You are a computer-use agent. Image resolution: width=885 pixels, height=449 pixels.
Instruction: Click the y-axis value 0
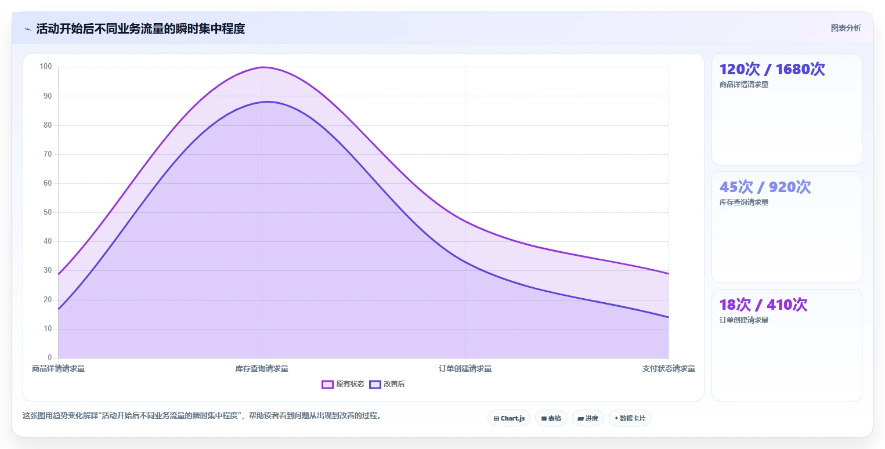point(49,358)
